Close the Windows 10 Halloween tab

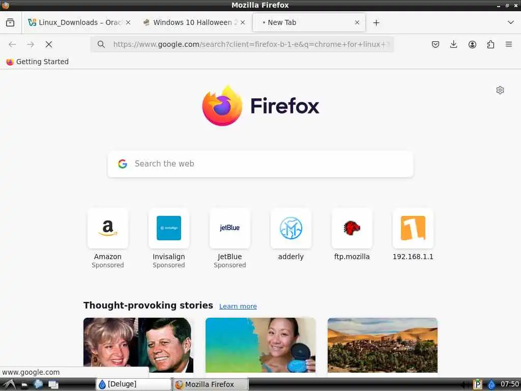tap(243, 22)
